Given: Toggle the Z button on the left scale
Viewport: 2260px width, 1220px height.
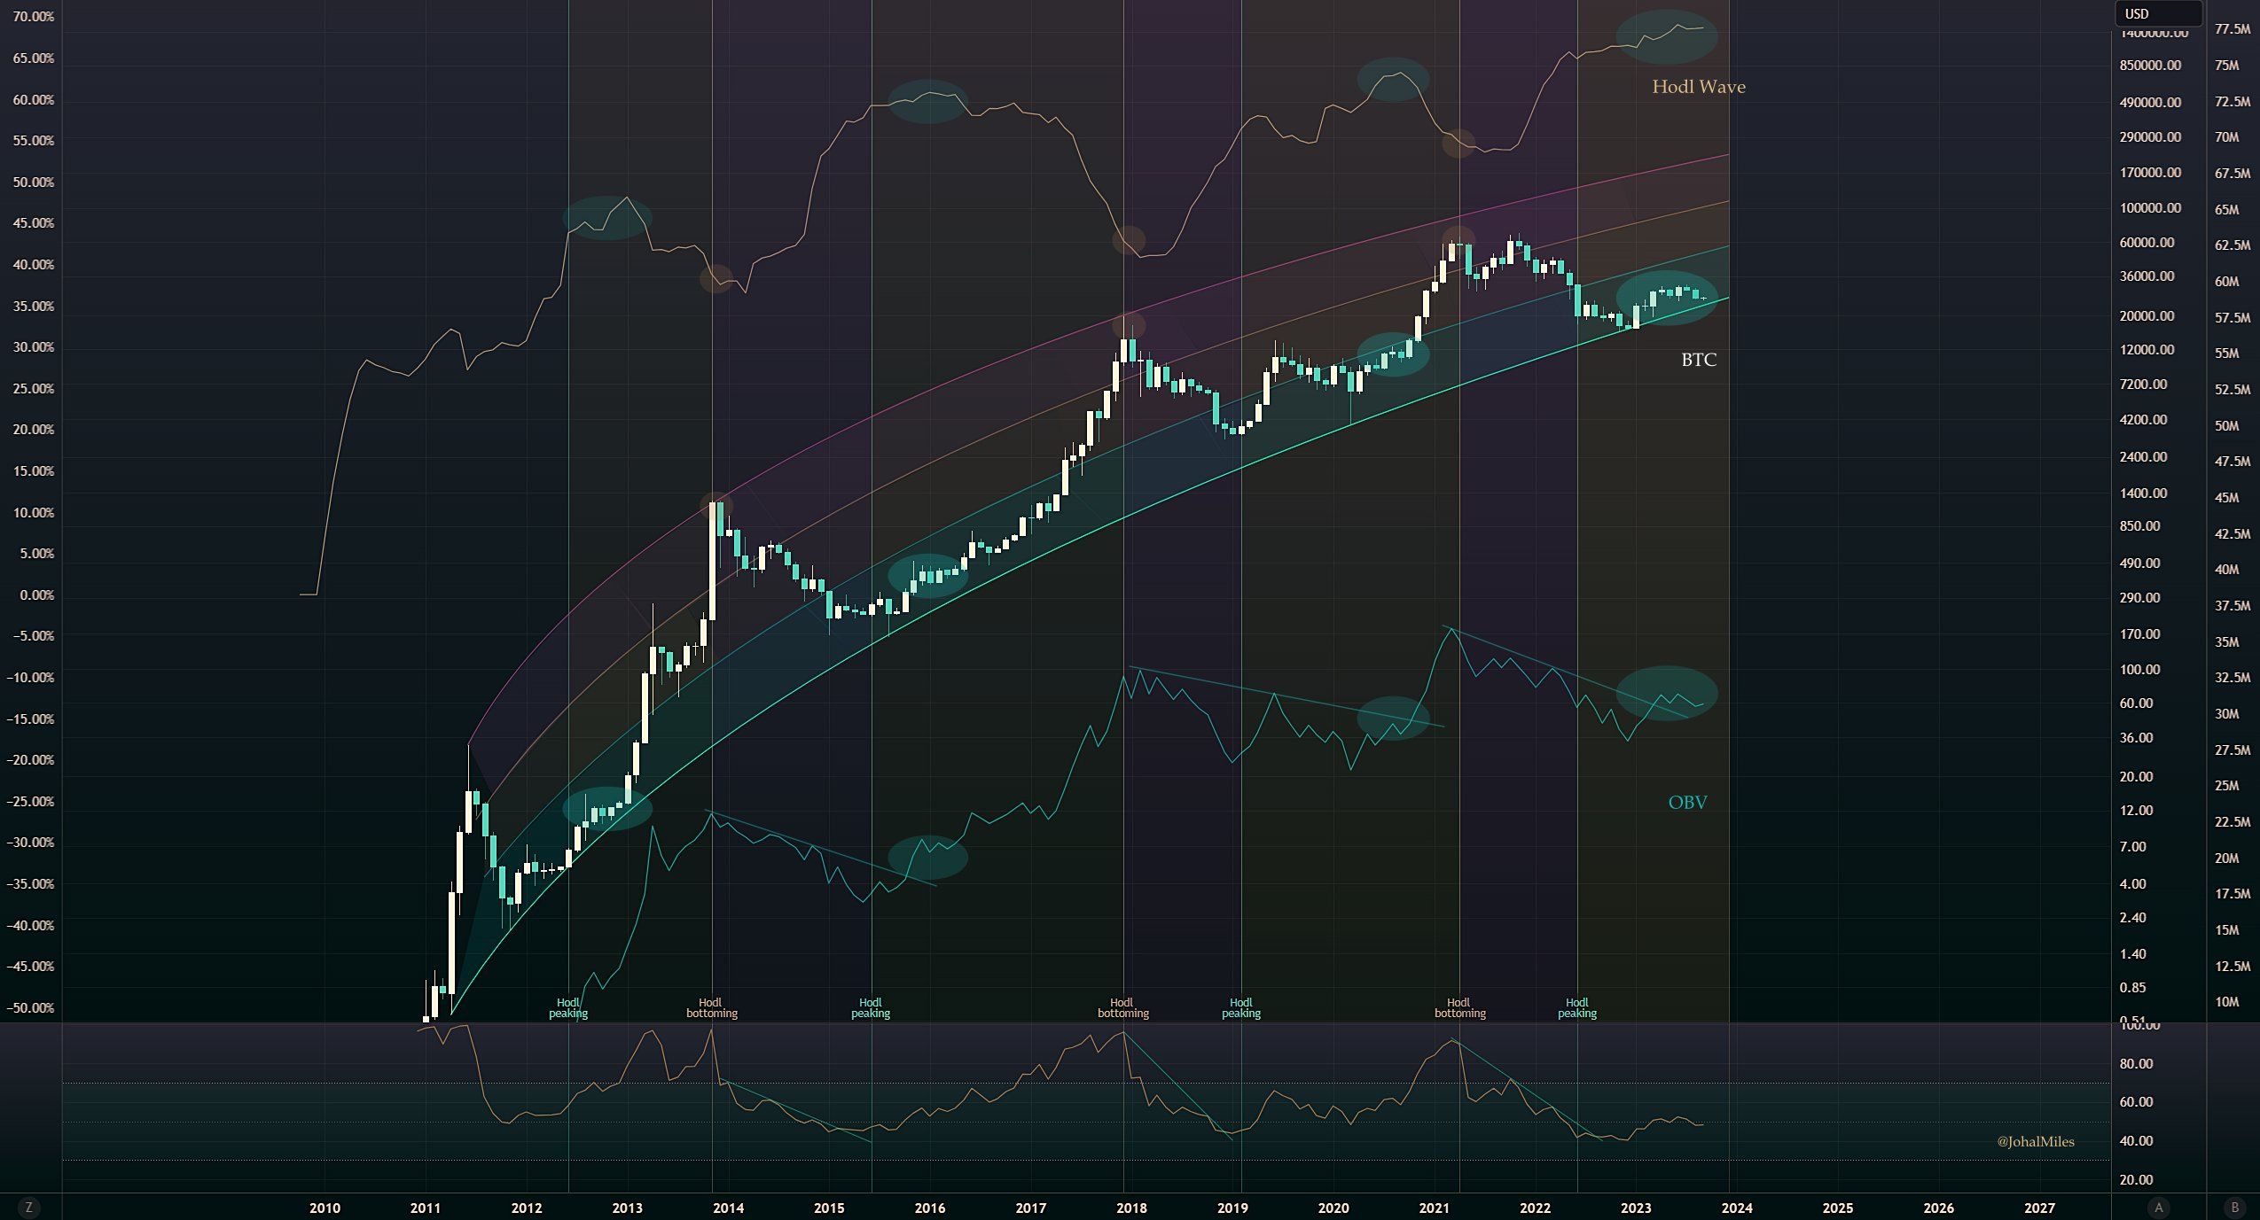Looking at the screenshot, I should (x=29, y=1207).
